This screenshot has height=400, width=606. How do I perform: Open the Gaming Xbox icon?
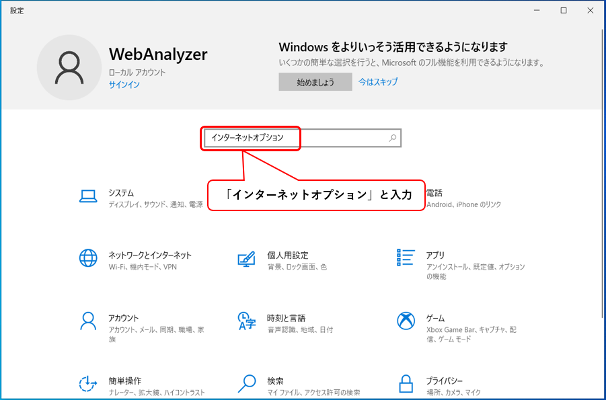pyautogui.click(x=406, y=321)
